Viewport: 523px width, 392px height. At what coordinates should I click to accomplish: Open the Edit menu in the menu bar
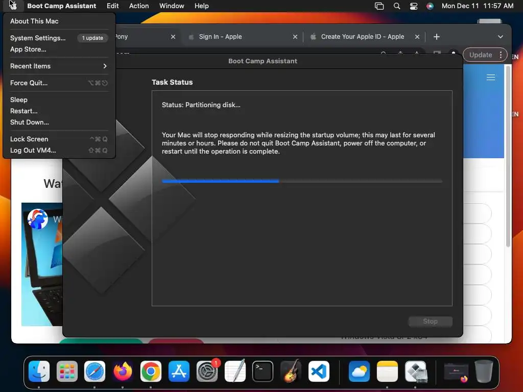point(113,6)
